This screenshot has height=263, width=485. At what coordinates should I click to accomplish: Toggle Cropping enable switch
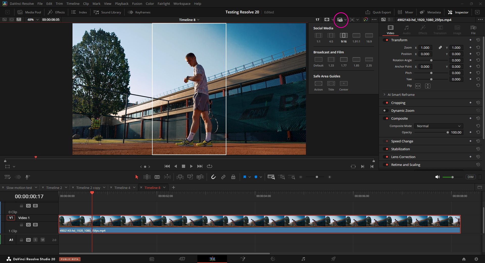coord(386,103)
